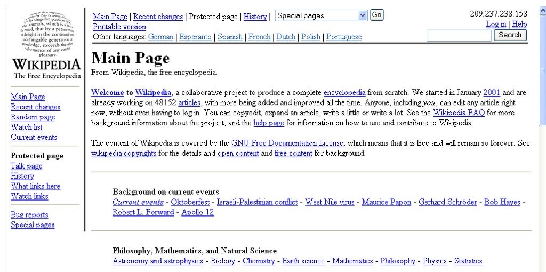Switch to French language version
The image size is (546, 272).
[x=260, y=37]
